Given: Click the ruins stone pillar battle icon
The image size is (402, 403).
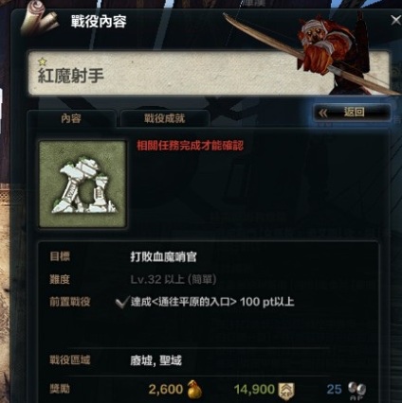Looking at the screenshot, I should click(x=82, y=184).
